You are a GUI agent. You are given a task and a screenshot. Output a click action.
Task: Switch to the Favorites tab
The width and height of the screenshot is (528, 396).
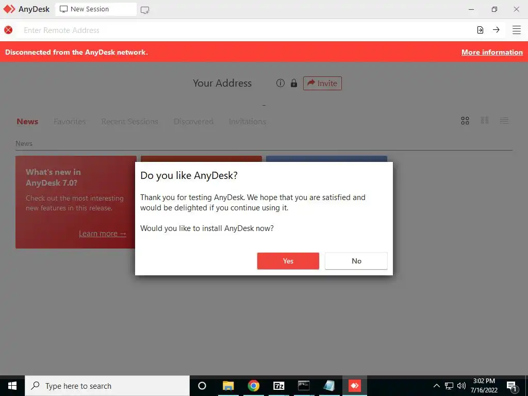click(x=70, y=122)
